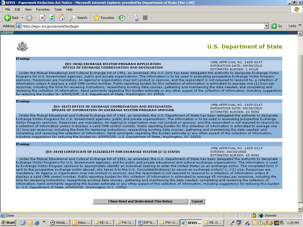Screen dimensions: 303x227
Task: Click the exclamation alert tray icon
Action: coord(260,223)
